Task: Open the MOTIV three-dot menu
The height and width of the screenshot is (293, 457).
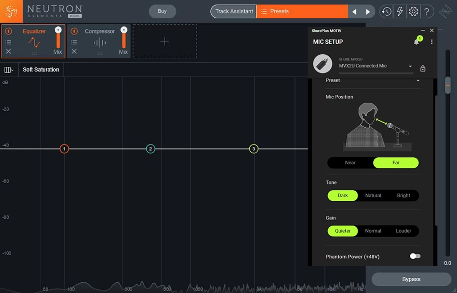Action: coord(432,42)
